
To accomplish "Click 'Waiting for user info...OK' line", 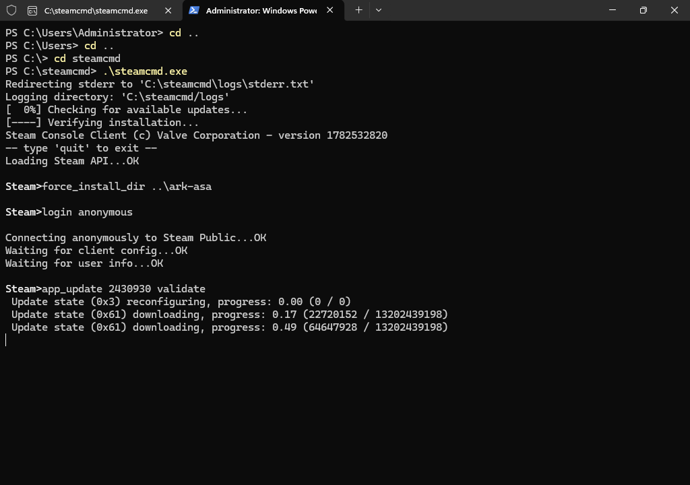I will 84,263.
